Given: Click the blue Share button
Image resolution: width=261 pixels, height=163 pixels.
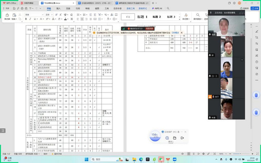Looking at the screenshot, I should 254,8.
